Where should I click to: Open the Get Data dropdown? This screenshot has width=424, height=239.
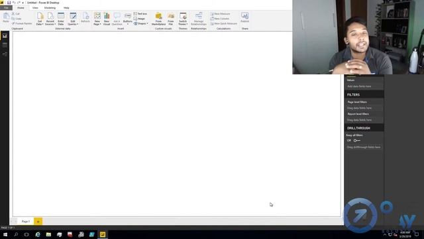coord(40,19)
